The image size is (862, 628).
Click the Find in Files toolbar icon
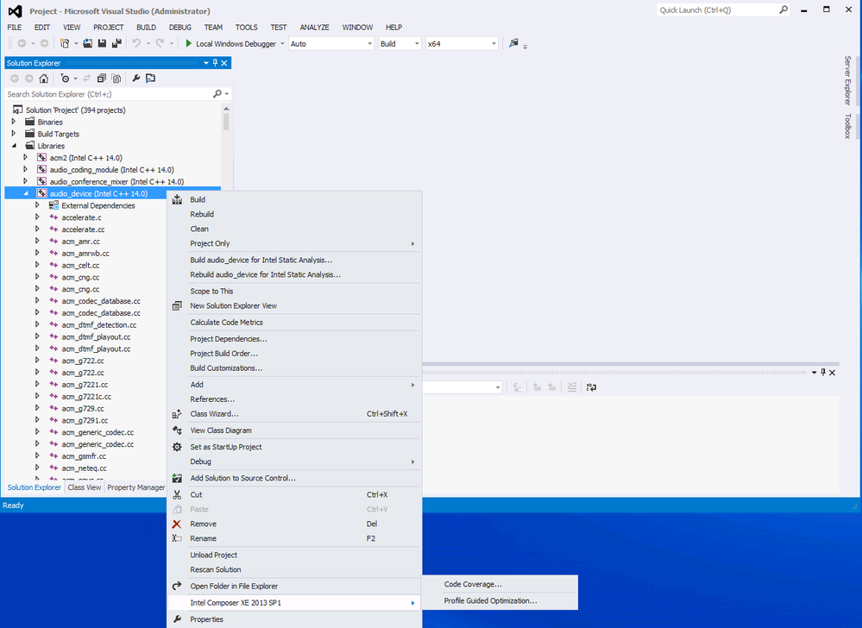513,43
